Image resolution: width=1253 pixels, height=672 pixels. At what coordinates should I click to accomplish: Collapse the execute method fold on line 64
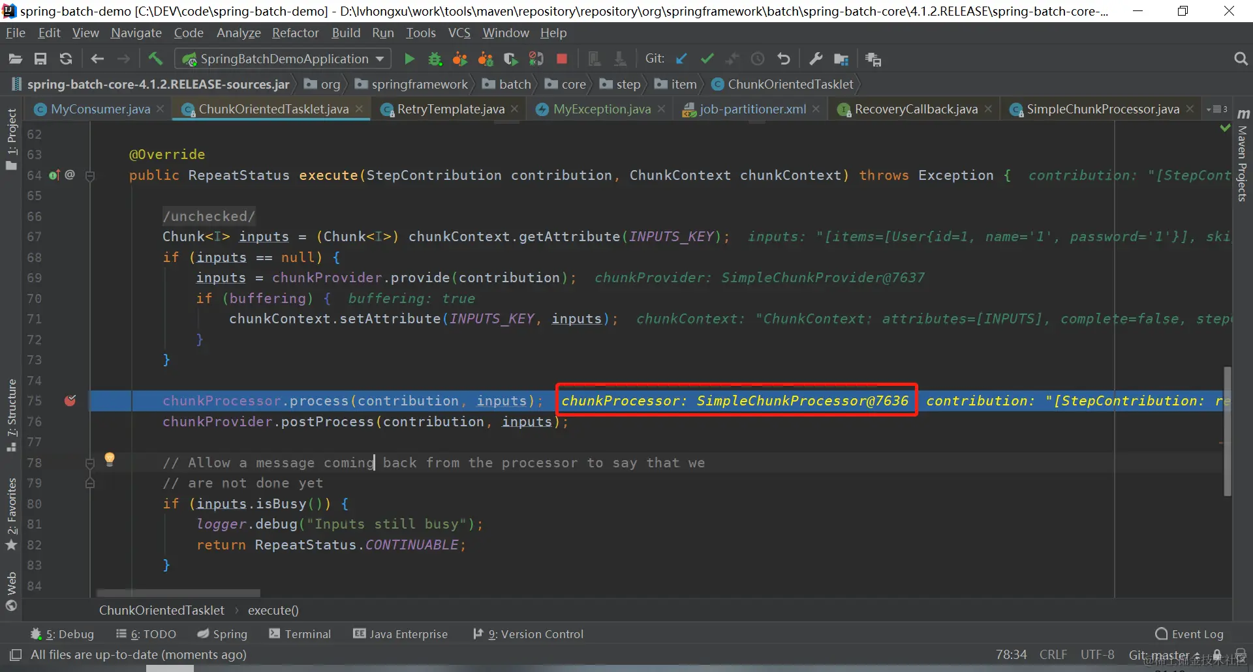coord(91,175)
